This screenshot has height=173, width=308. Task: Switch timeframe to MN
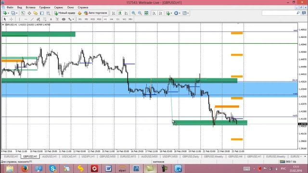coord(130,19)
